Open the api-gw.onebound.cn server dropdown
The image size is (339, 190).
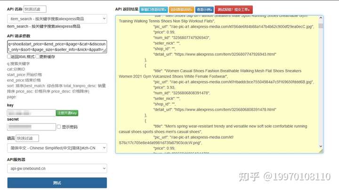57,168
